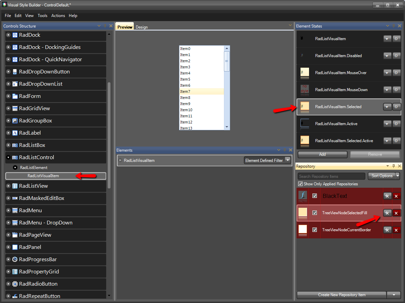Click the RadRadioButton icon
The image size is (405, 303).
[x=15, y=284]
